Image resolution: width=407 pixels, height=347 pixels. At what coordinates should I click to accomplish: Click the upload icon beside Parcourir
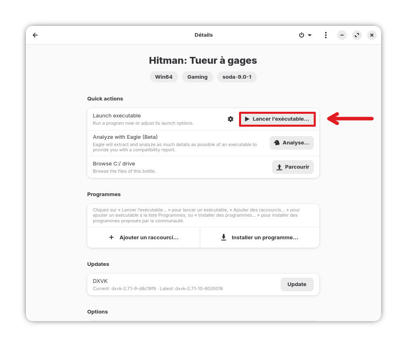[279, 167]
